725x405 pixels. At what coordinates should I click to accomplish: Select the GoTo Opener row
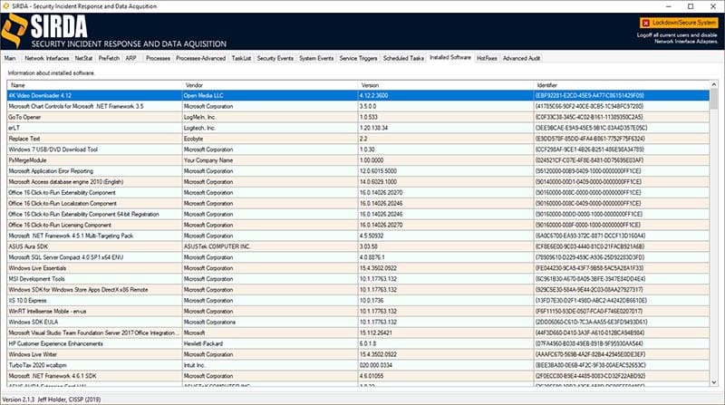pyautogui.click(x=358, y=118)
